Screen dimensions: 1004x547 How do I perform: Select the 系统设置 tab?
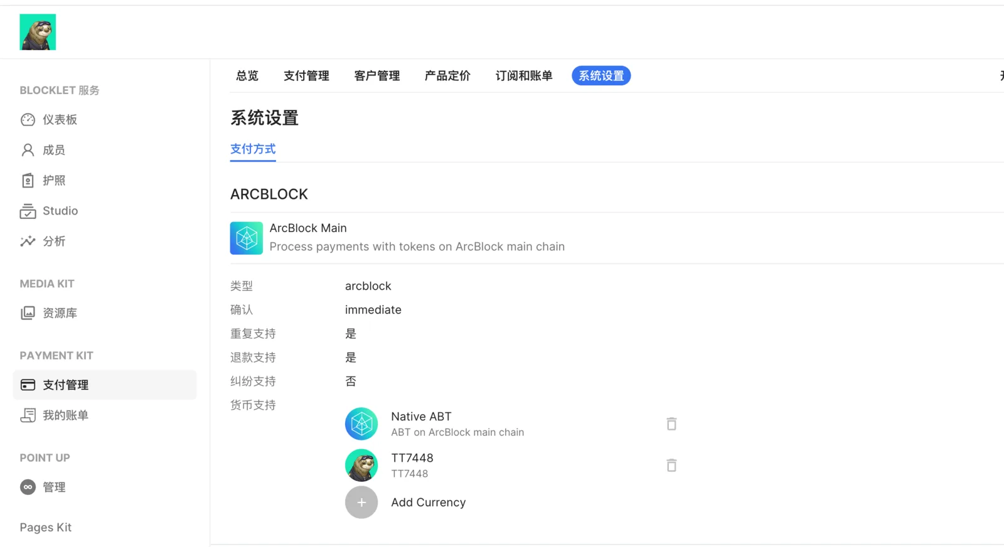pos(601,76)
